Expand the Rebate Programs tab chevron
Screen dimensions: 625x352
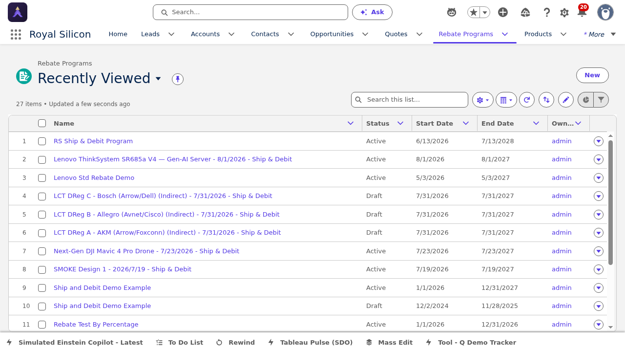tap(505, 34)
